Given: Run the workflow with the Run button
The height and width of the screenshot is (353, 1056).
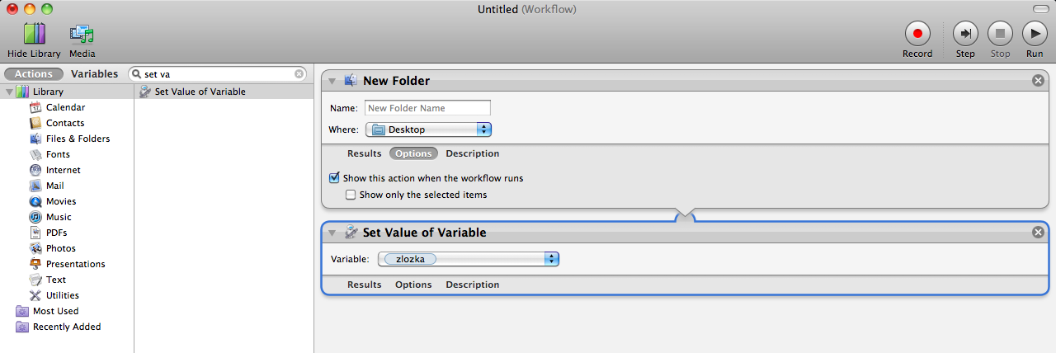Looking at the screenshot, I should tap(1034, 34).
